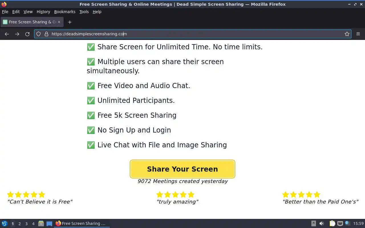365x228 pixels.
Task: Click the tracking protection shield icon
Action: point(38,34)
